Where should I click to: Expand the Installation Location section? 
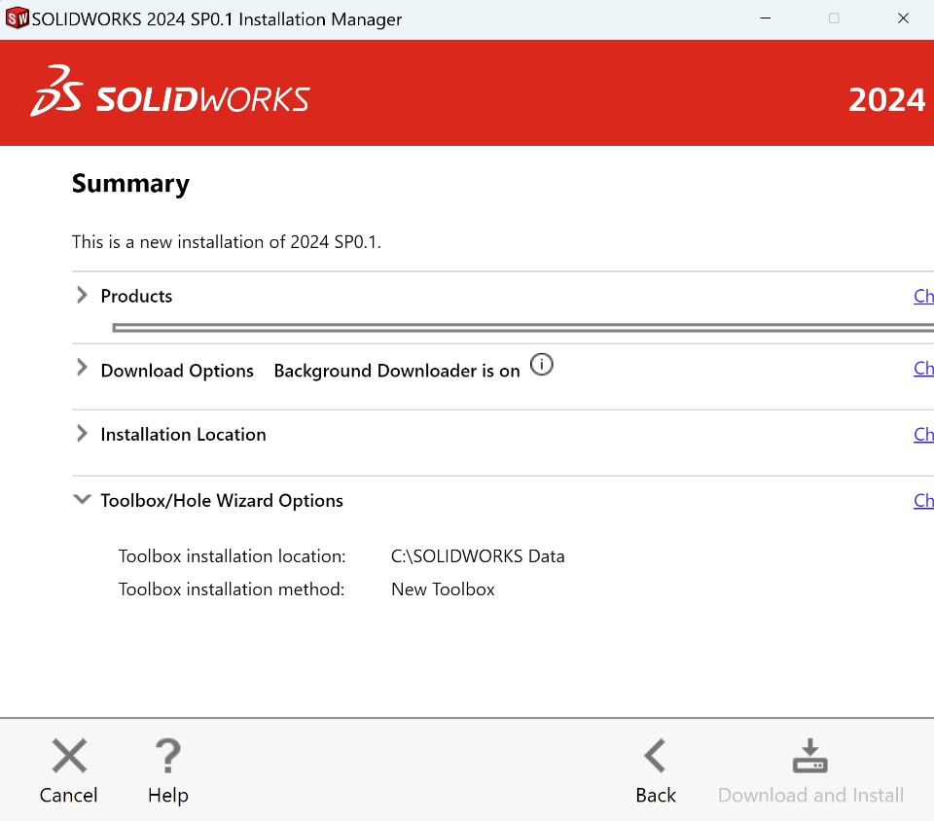click(82, 434)
